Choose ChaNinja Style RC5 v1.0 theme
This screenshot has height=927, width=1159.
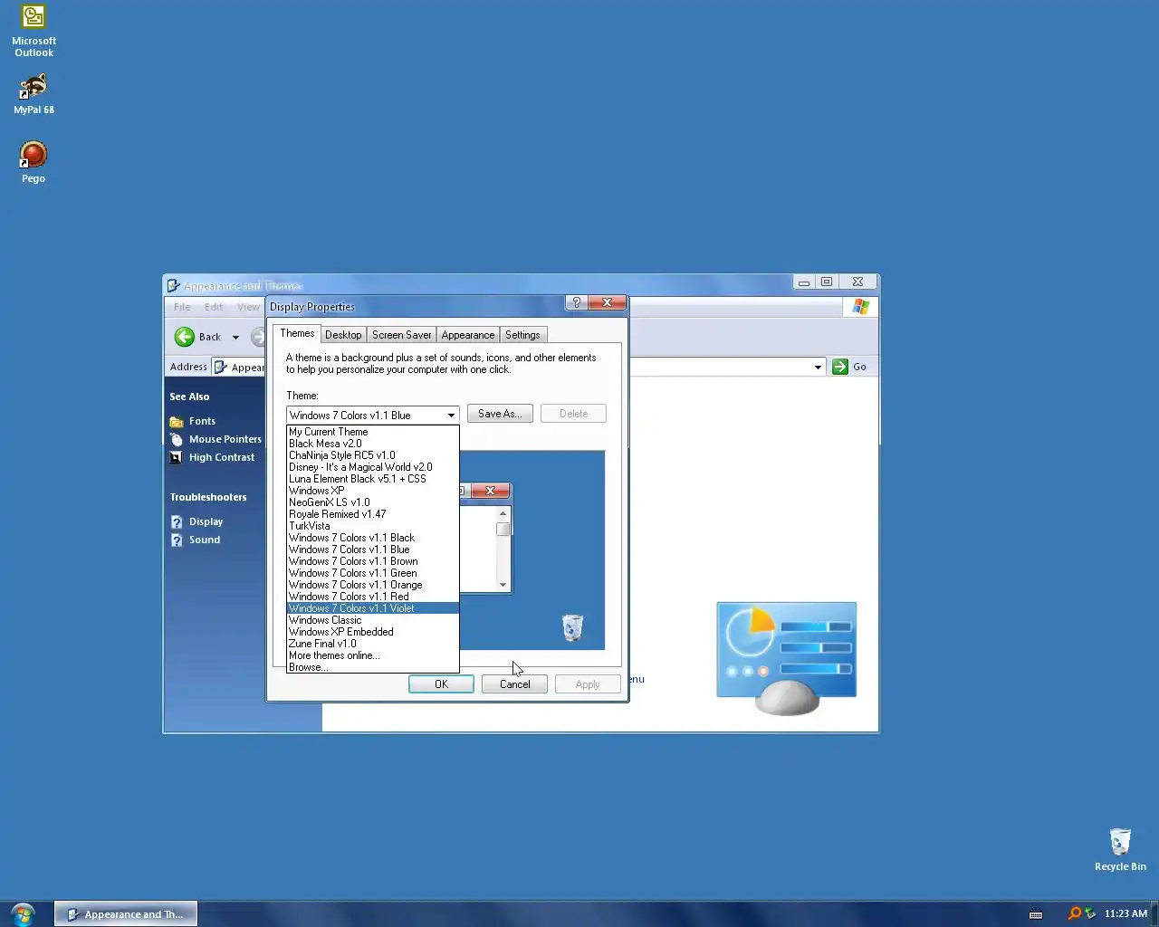(373, 455)
